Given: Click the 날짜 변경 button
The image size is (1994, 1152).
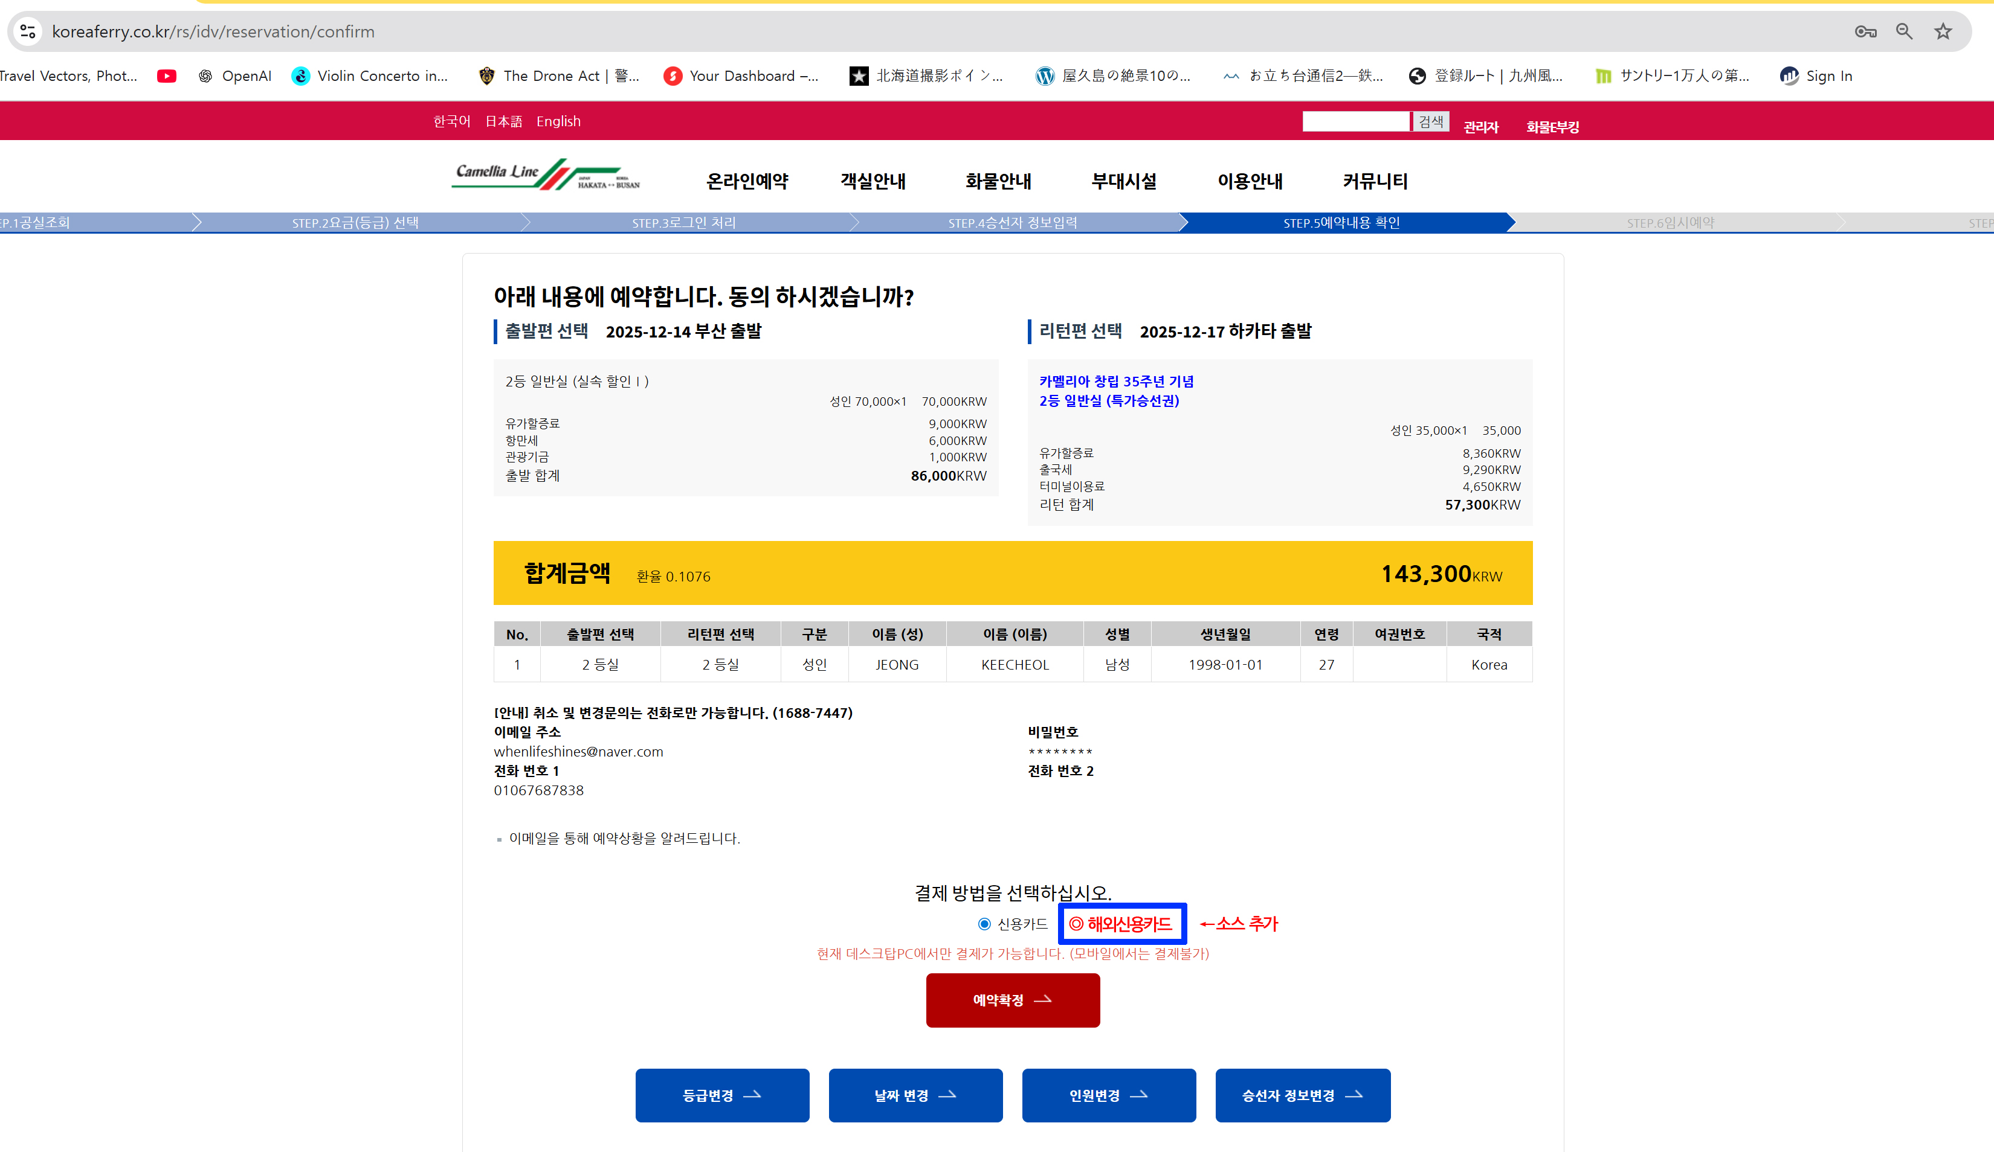Looking at the screenshot, I should click(915, 1095).
